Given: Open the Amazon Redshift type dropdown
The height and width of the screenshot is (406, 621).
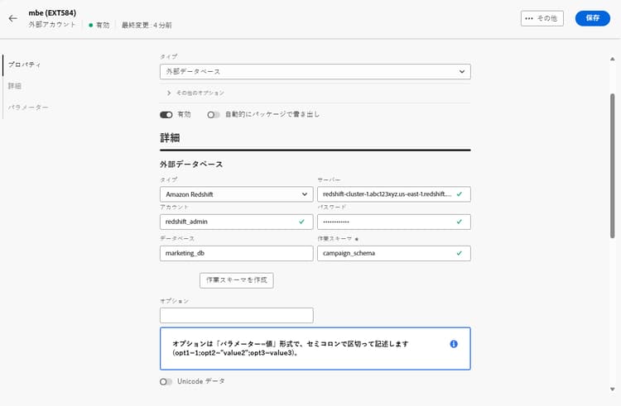Looking at the screenshot, I should coord(237,194).
